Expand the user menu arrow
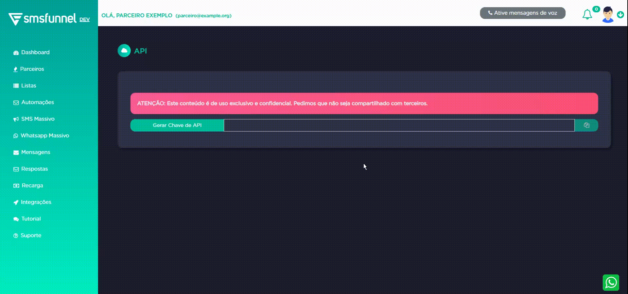 point(620,15)
